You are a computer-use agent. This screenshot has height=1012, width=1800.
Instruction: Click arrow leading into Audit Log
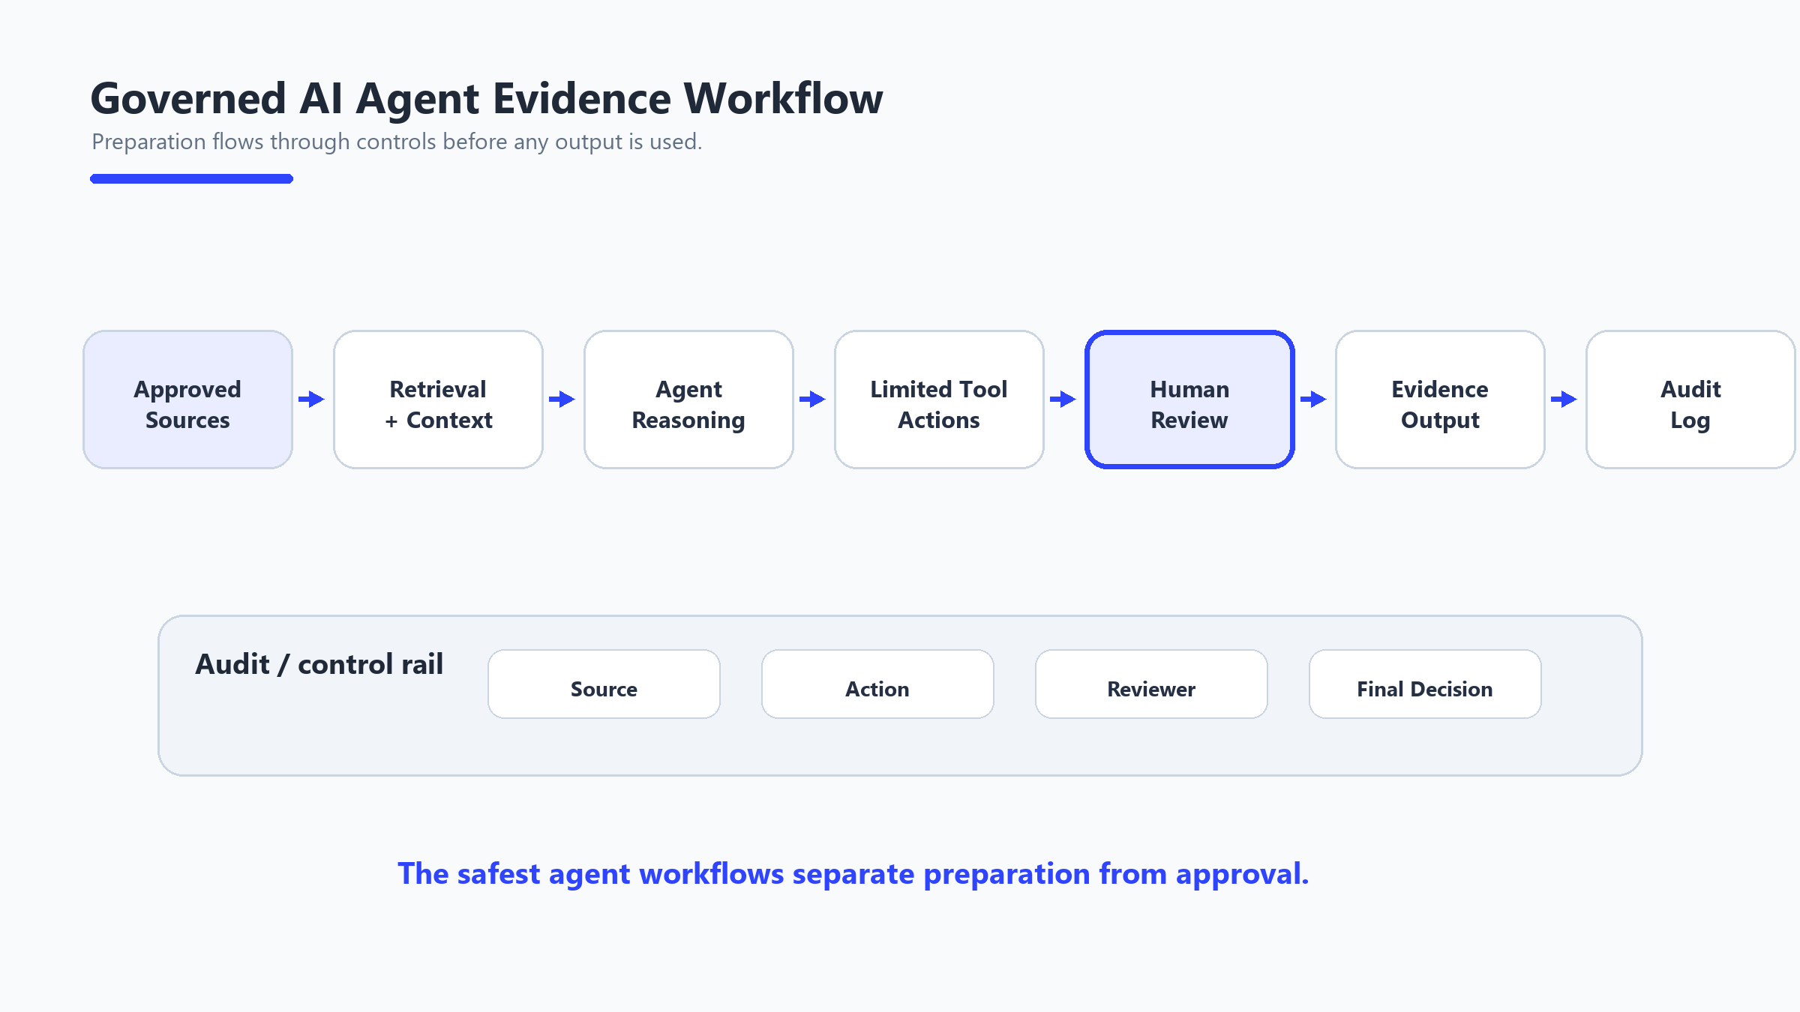click(x=1564, y=399)
